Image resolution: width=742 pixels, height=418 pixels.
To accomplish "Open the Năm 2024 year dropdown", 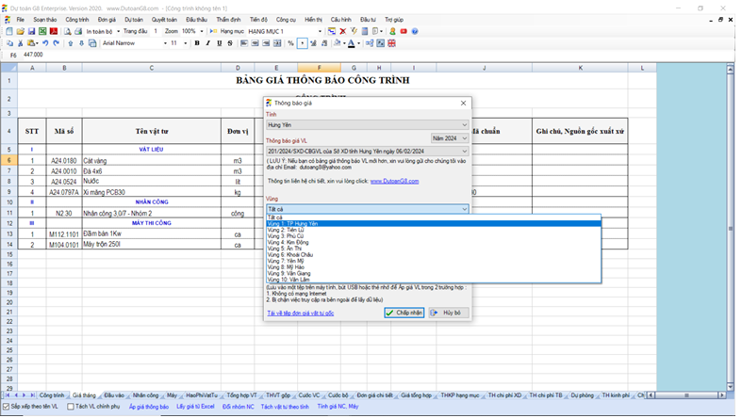I will [450, 137].
